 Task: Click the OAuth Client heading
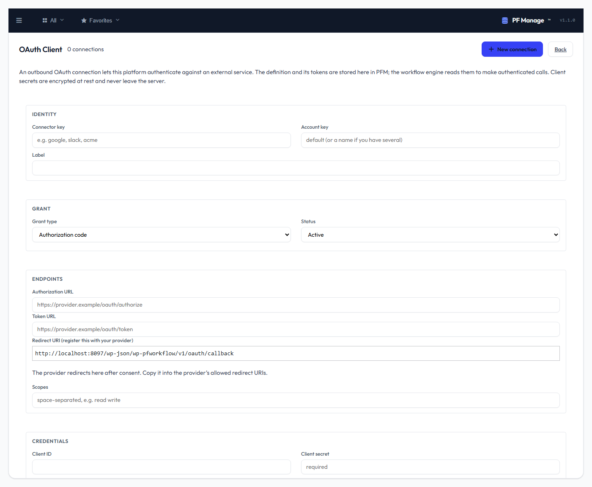41,50
